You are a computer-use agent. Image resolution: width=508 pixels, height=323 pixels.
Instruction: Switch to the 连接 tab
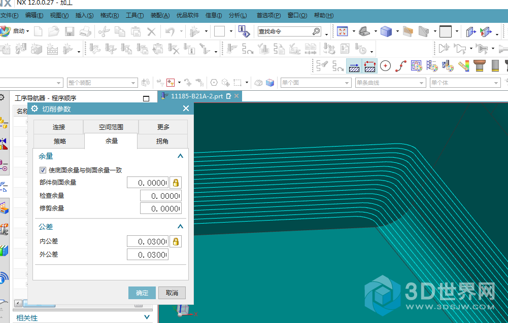click(x=59, y=127)
